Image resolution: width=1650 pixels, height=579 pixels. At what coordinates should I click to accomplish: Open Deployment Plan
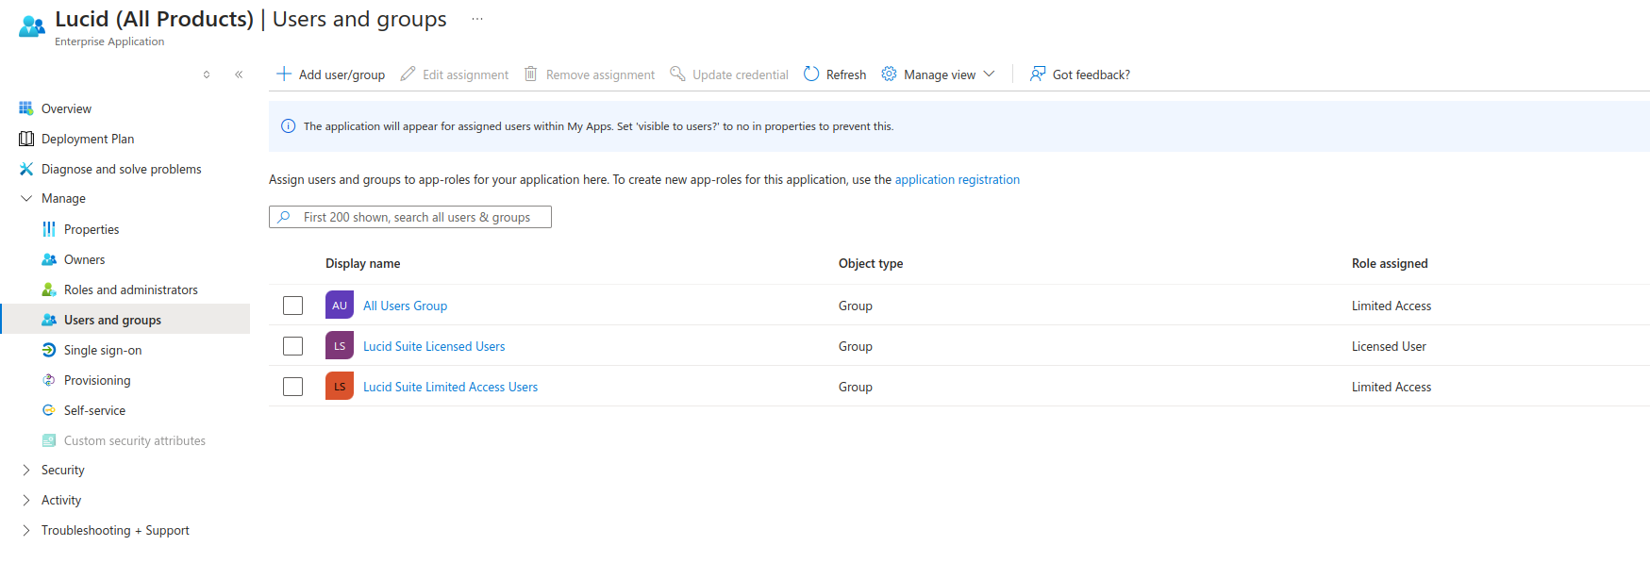(88, 139)
